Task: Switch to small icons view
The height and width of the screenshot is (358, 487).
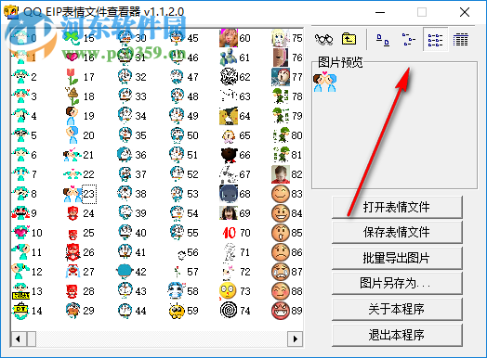Action: coord(409,39)
